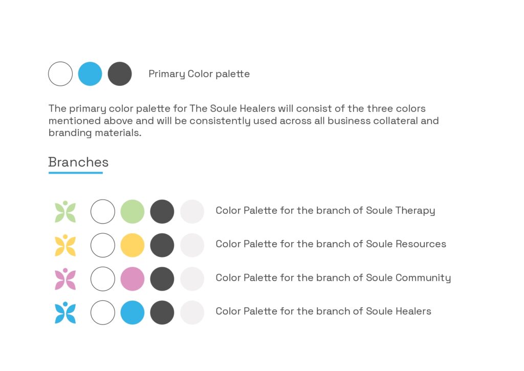Pick the pink Soule Community swatch
524x371 pixels.
133,279
